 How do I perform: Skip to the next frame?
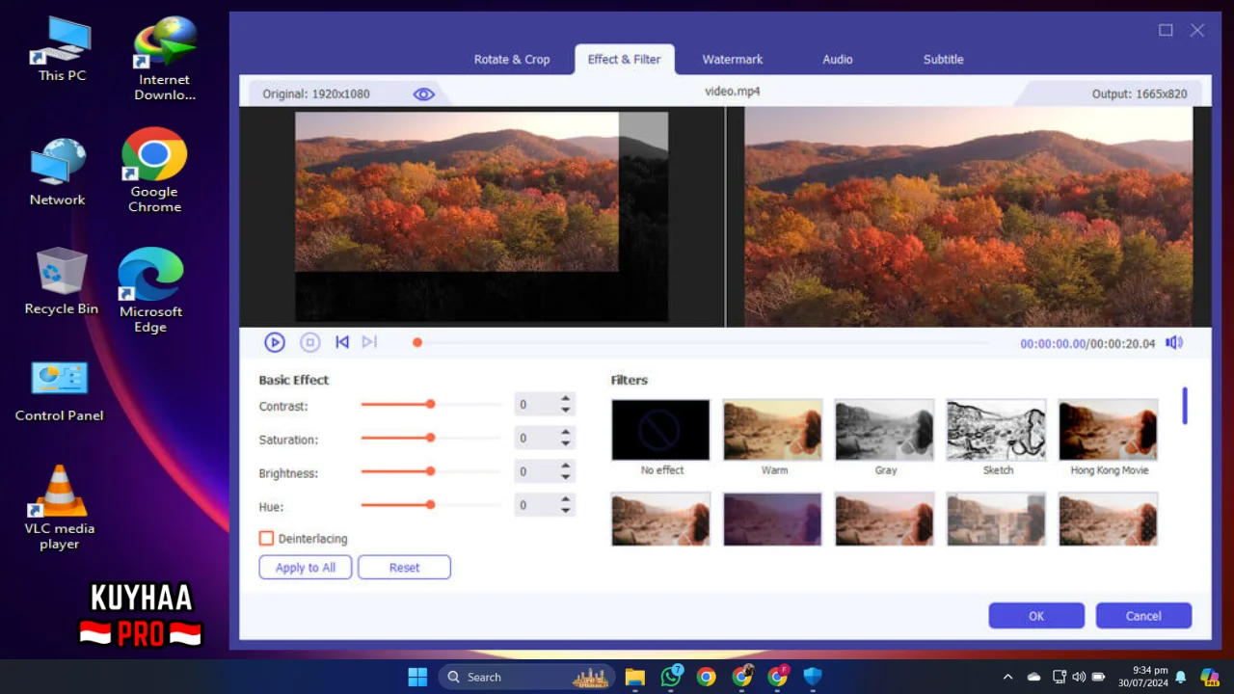pyautogui.click(x=369, y=342)
